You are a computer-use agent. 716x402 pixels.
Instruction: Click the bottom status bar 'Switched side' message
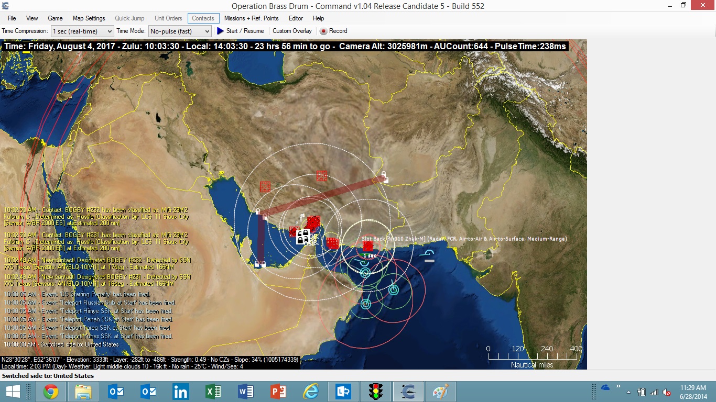click(x=48, y=376)
